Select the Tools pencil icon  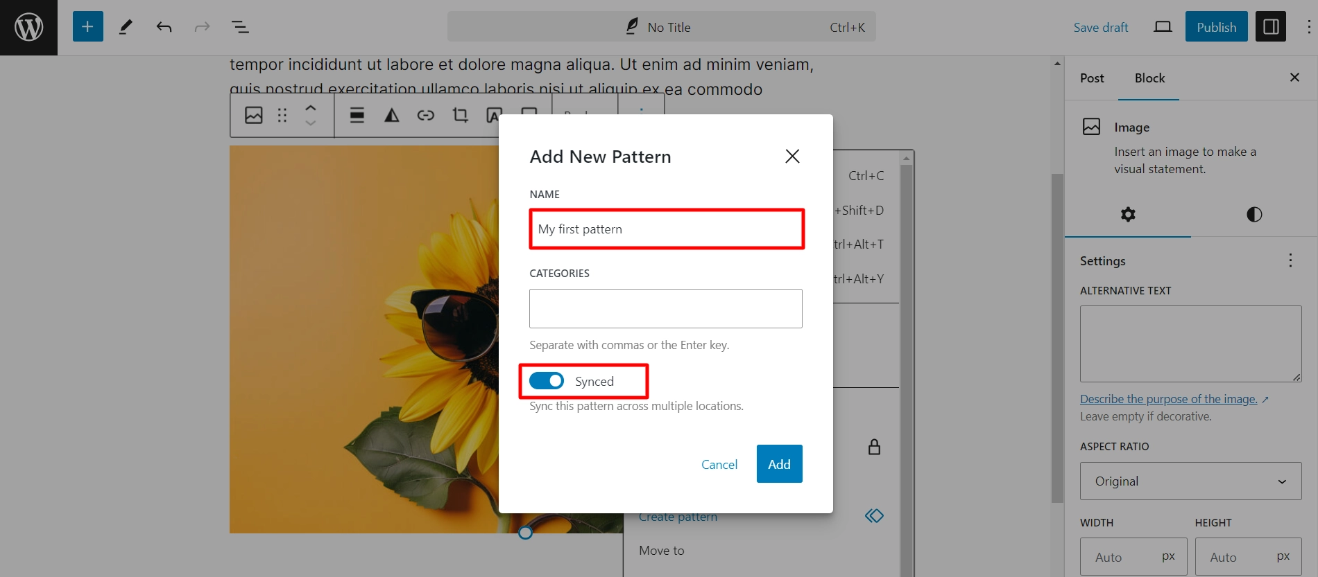tap(126, 27)
